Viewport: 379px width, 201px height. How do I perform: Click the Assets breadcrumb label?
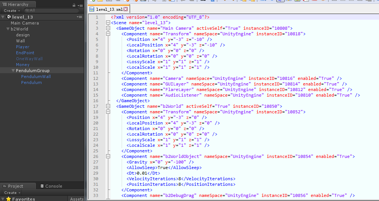coord(77,199)
